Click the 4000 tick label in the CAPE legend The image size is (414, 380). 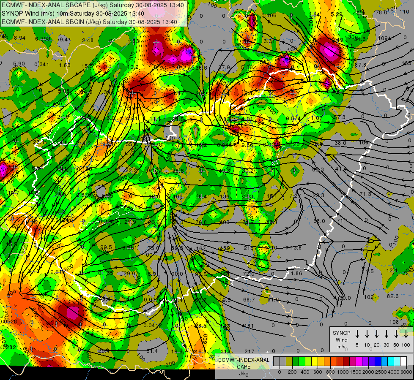coord(394,372)
